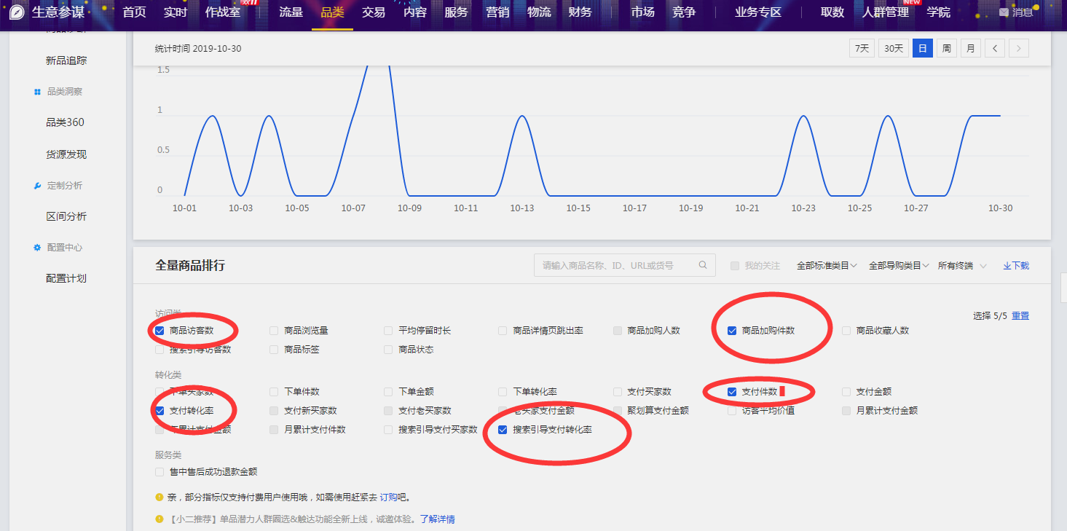
Task: Click the 重置 reset link
Action: point(1020,316)
